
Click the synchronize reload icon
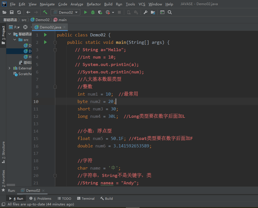19,13
